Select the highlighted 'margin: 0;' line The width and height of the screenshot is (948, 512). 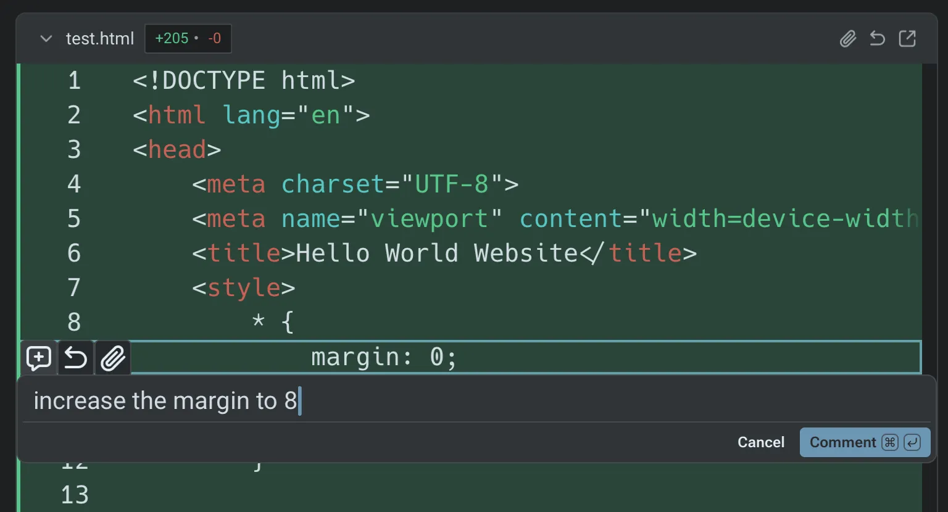coord(383,358)
